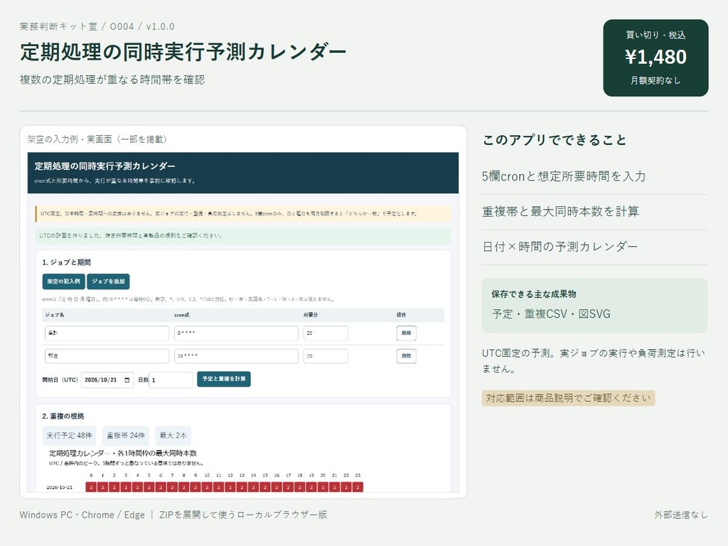
Task: Click the 所要分 field in the 0 * * * * row
Action: [x=326, y=333]
